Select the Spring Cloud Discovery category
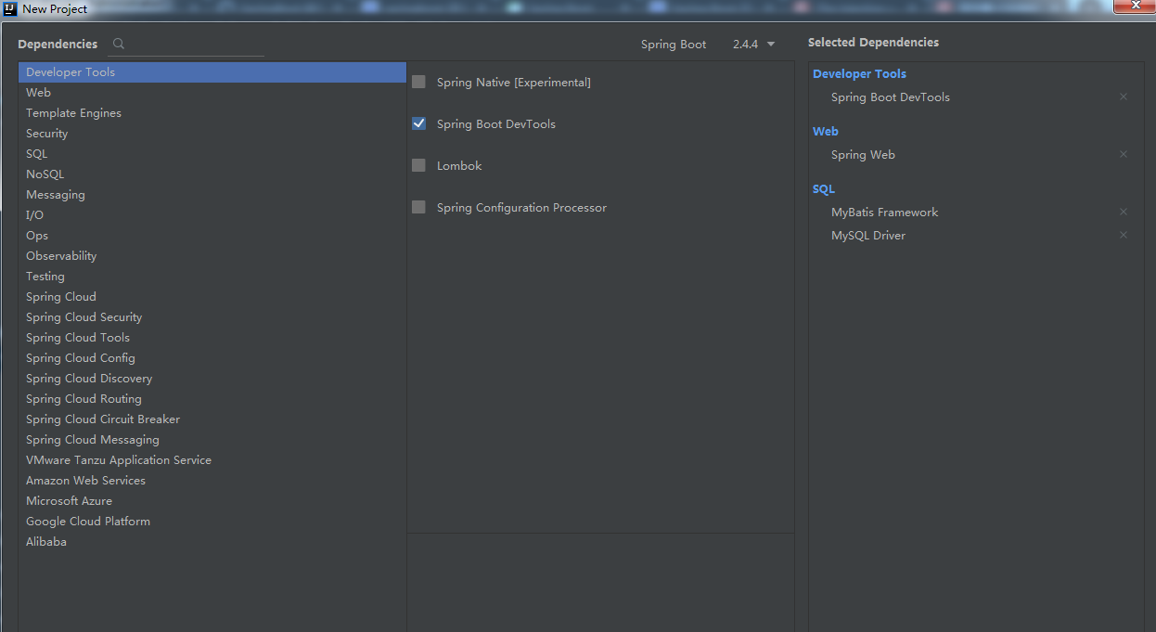Image resolution: width=1156 pixels, height=632 pixels. (x=212, y=378)
